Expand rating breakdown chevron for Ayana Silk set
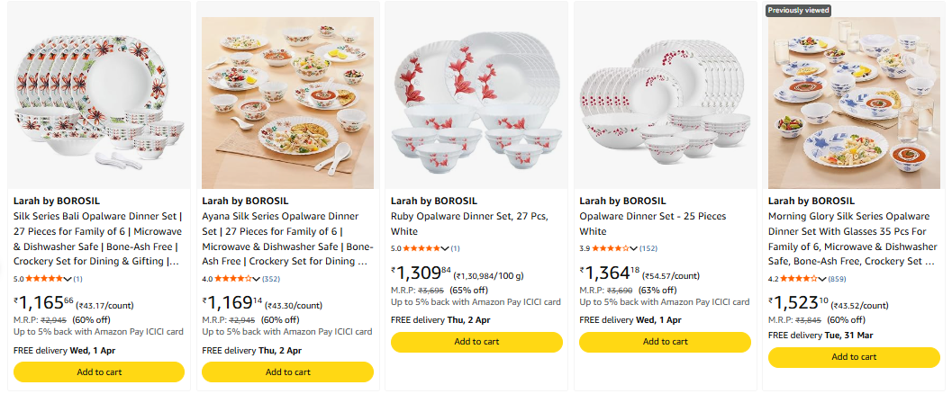Image resolution: width=952 pixels, height=394 pixels. click(x=256, y=279)
